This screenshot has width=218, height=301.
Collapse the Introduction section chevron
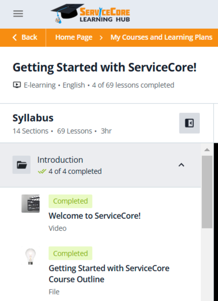coord(181,165)
